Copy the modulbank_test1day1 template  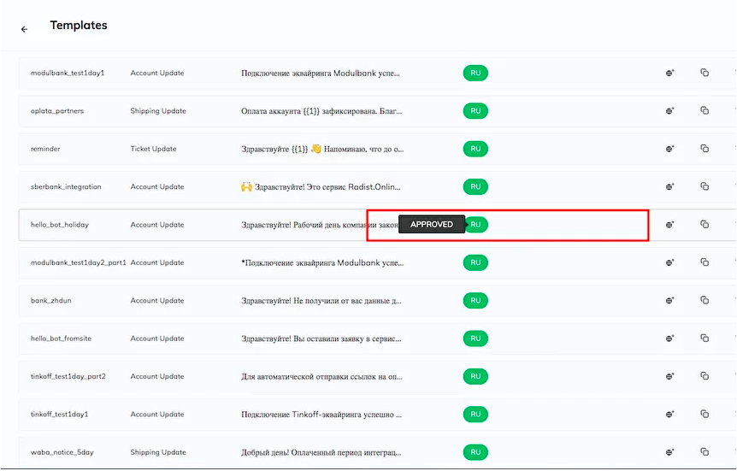pos(705,73)
